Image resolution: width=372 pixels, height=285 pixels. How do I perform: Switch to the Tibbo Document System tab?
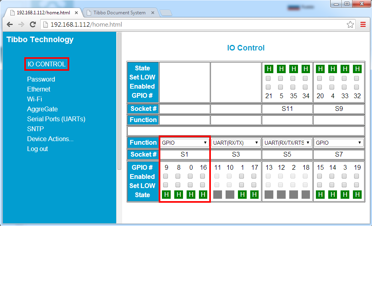(x=119, y=13)
